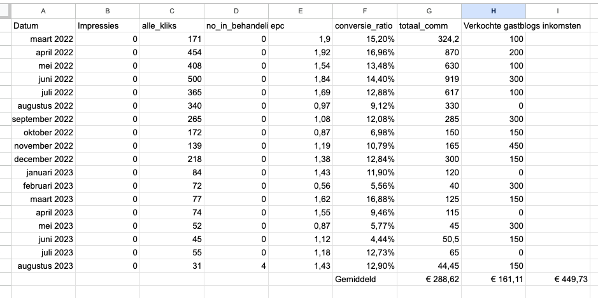Viewport: 598px width, 298px height.
Task: Select the cell with value 324,2
Action: pyautogui.click(x=429, y=39)
